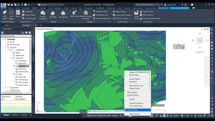
Task: Click the Undo arrow icon
Action: pos(29,5)
